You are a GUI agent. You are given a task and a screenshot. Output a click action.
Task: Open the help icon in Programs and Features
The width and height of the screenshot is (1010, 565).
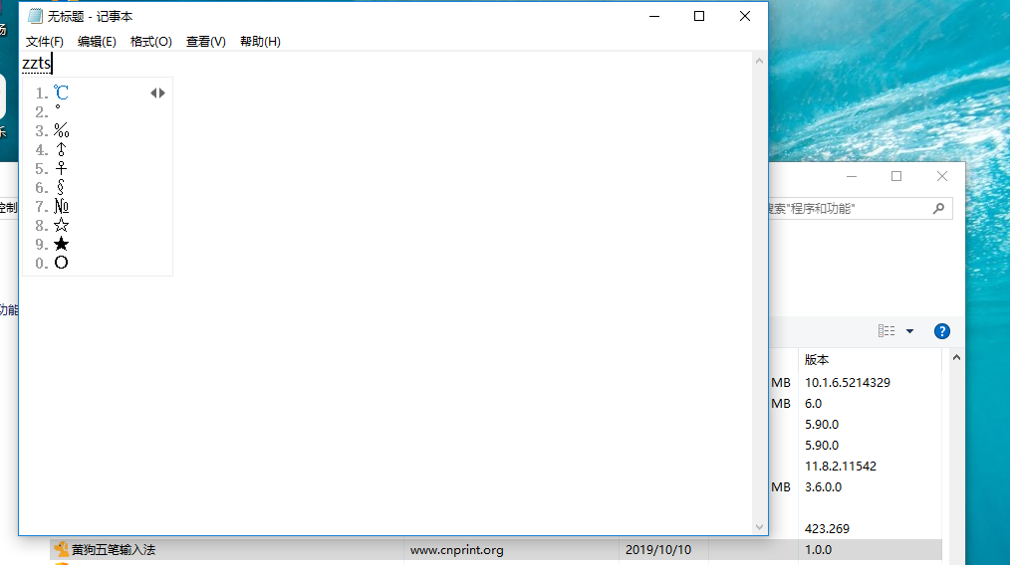coord(941,331)
